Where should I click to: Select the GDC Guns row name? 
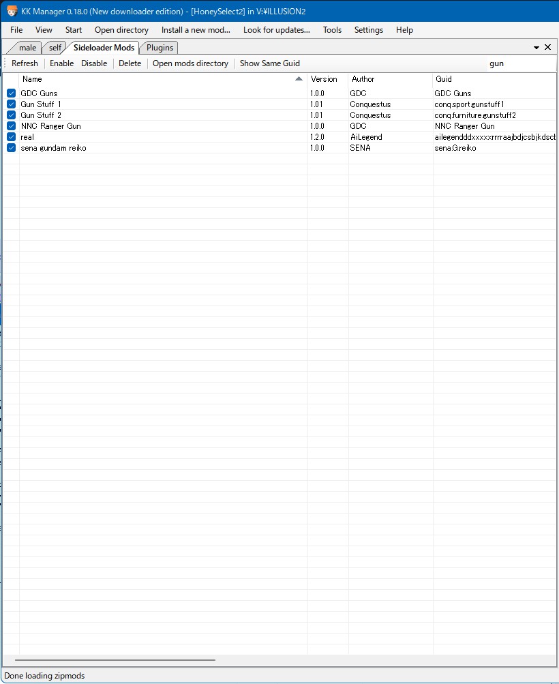(39, 93)
